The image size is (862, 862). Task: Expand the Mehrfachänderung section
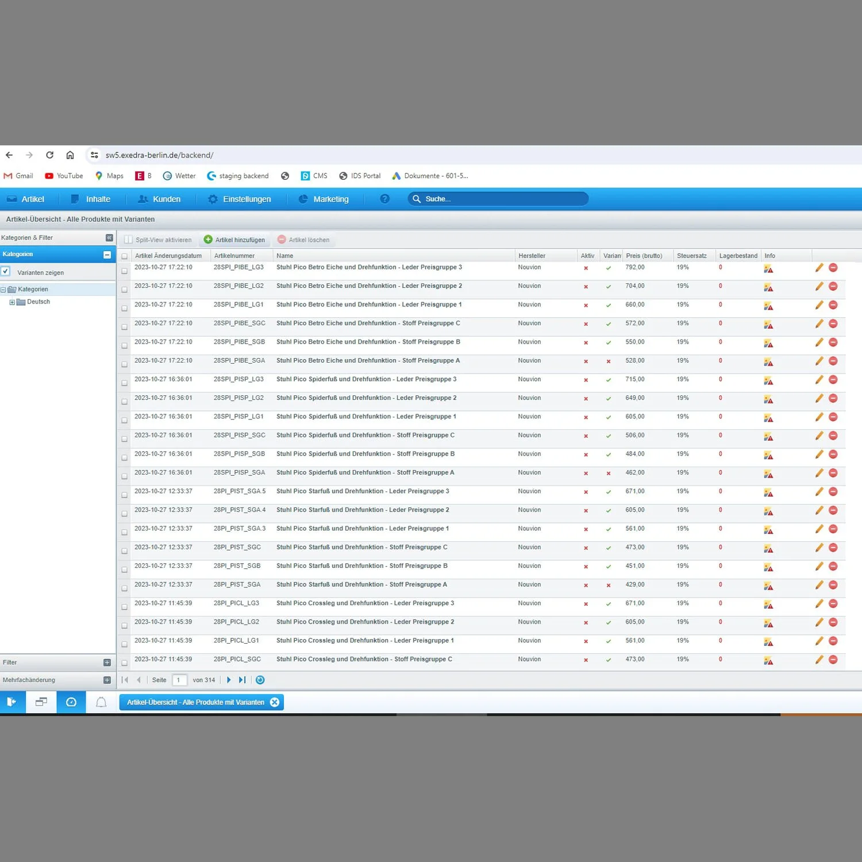tap(106, 680)
